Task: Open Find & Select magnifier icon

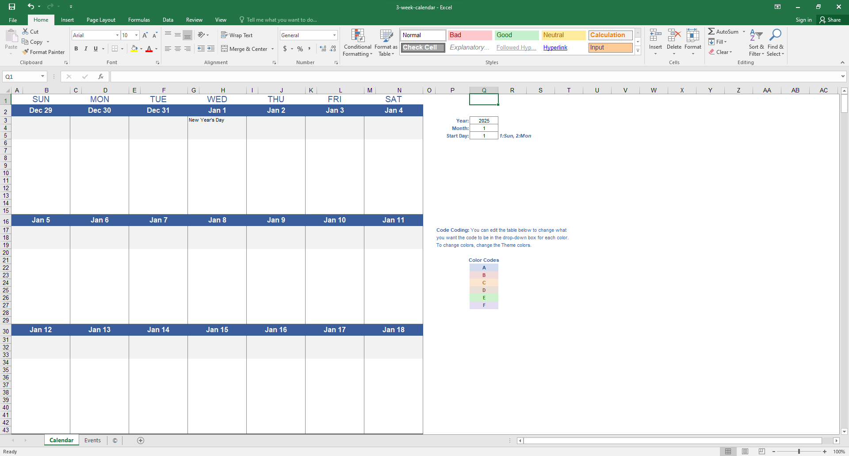Action: point(775,35)
